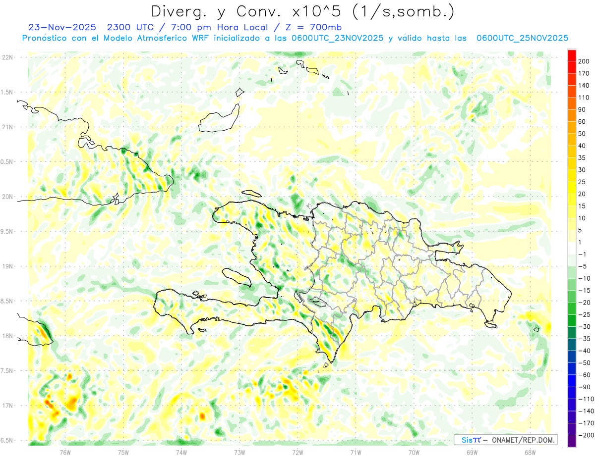
Task: Click the '140' value on the colorbar
Action: 584,86
